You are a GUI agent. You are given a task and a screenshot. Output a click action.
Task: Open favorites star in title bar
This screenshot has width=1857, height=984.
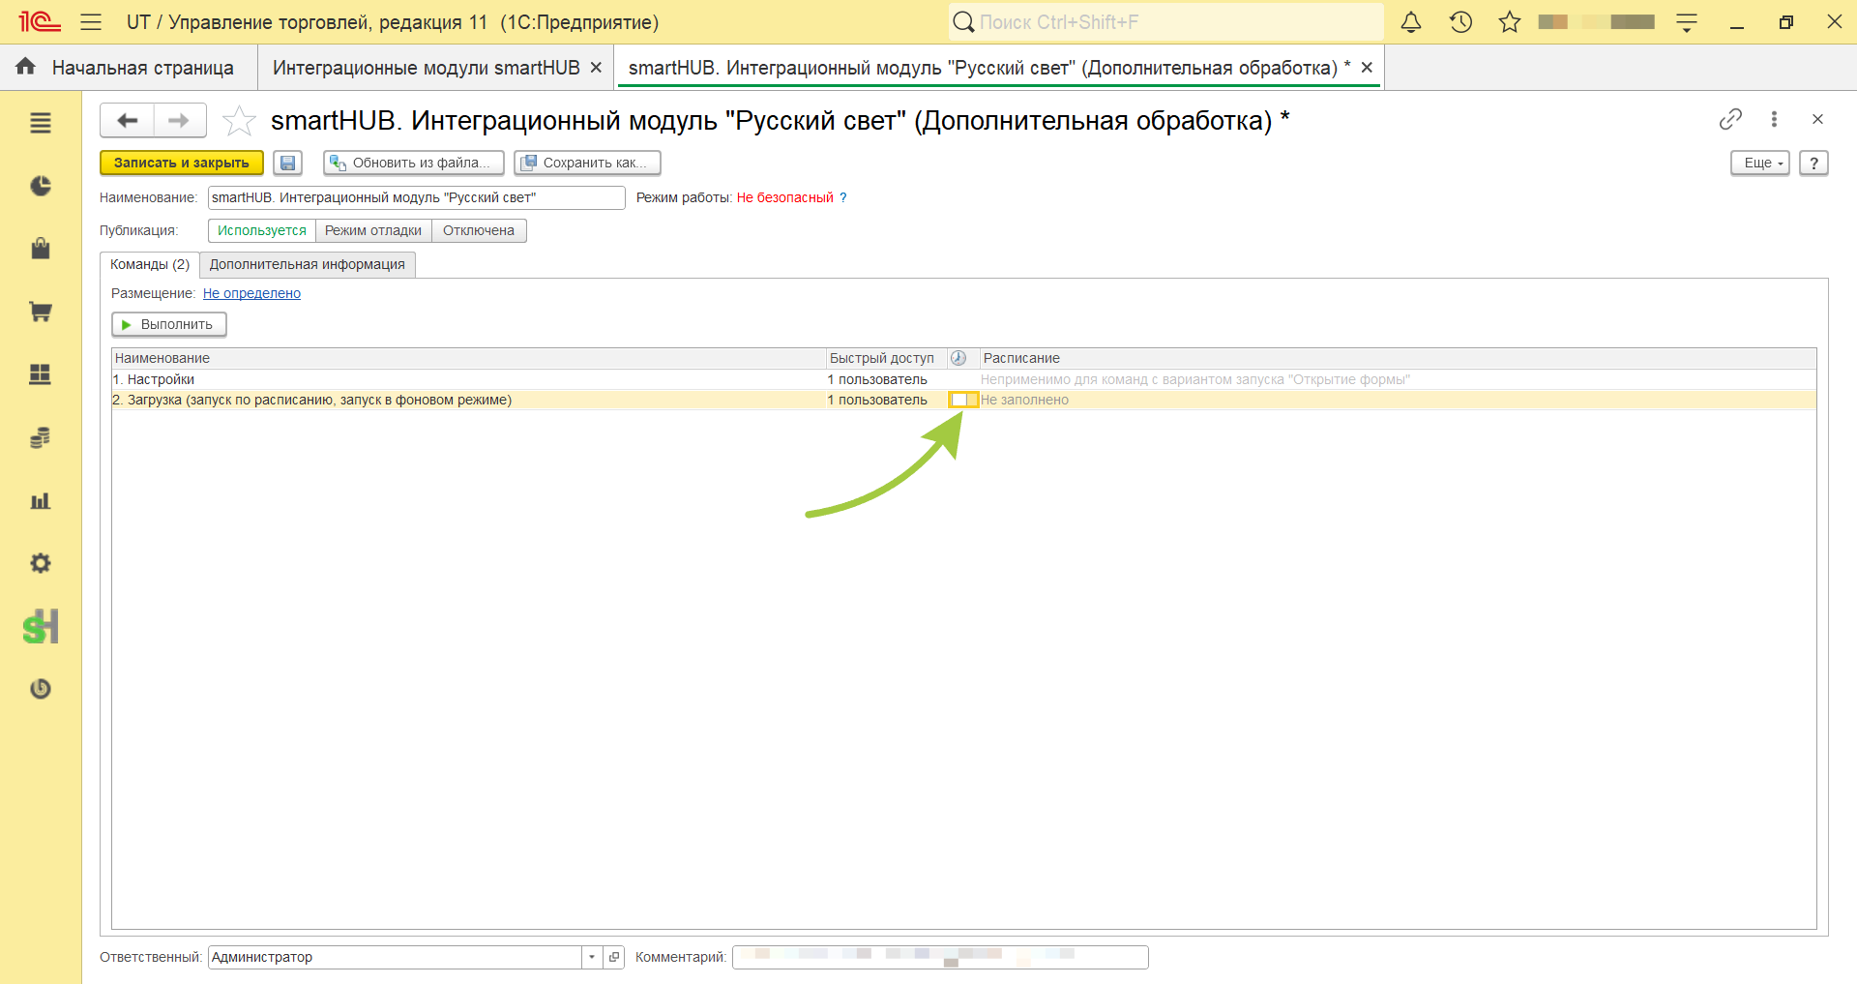coord(1510,21)
